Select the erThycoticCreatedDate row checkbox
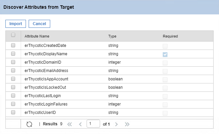This screenshot has width=219, height=134. coord(13,45)
